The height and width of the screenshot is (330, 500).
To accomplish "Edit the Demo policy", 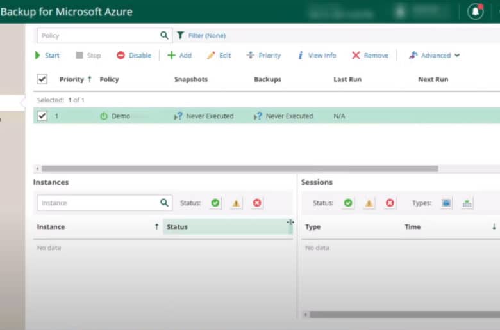I will 219,56.
